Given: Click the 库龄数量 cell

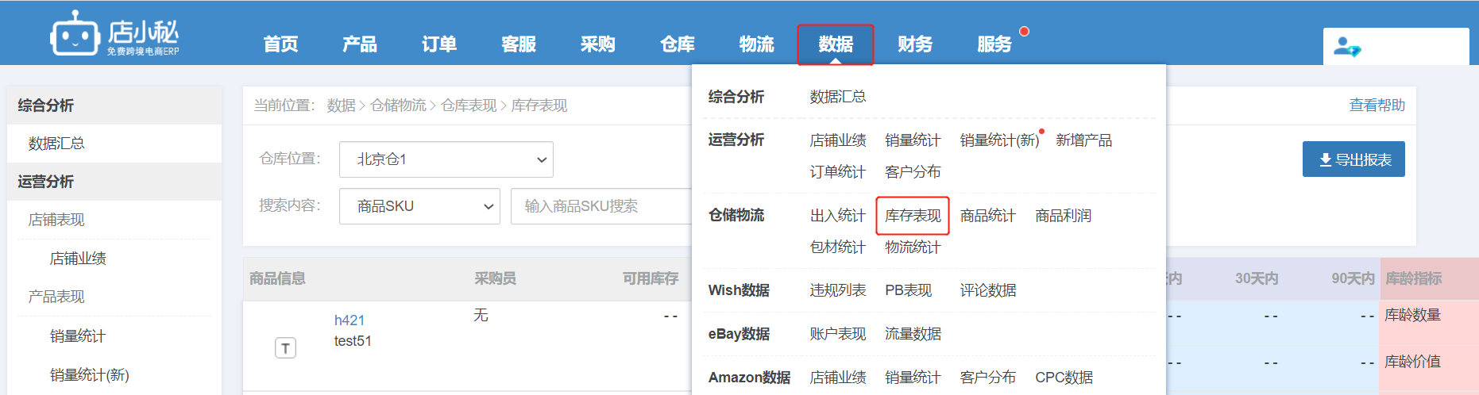Looking at the screenshot, I should tap(1413, 315).
